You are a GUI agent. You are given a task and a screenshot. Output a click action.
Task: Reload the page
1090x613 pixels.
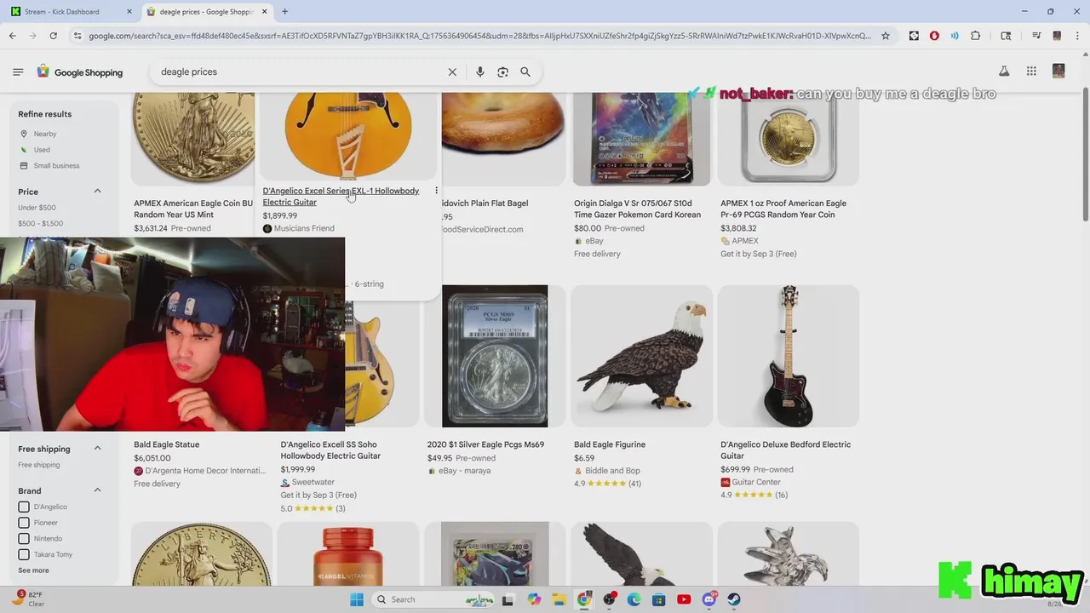(53, 36)
